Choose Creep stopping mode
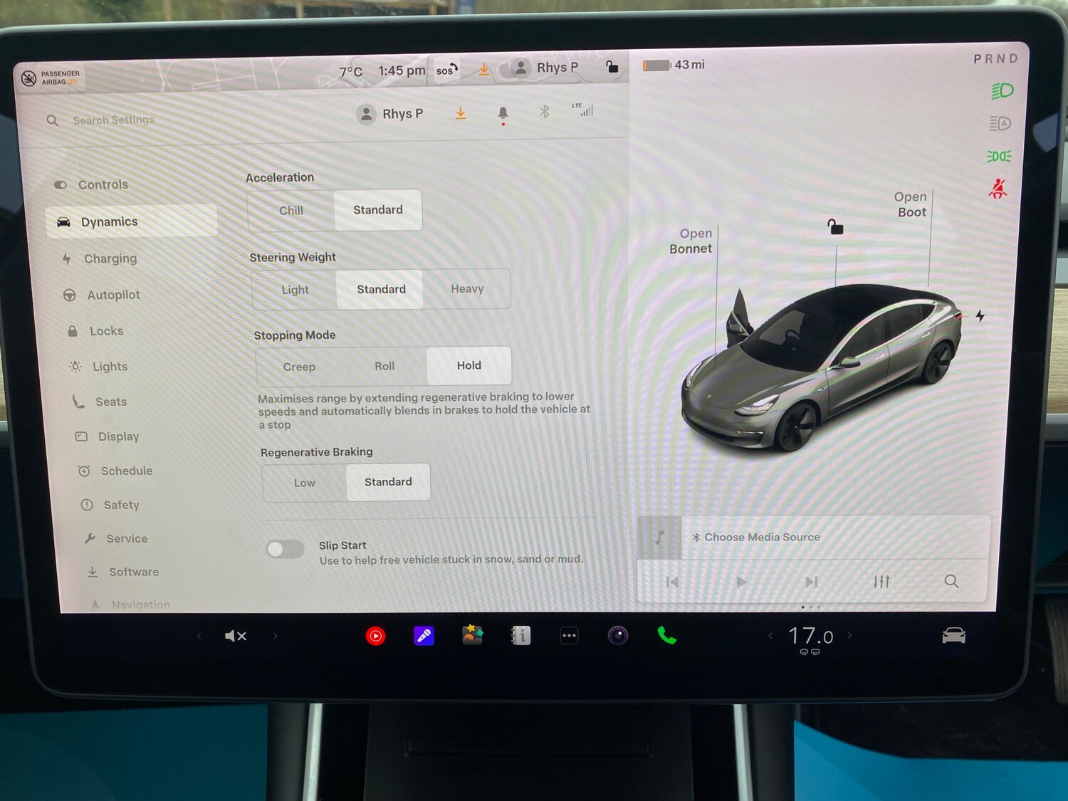Screen dimensions: 1068x801 (299, 366)
